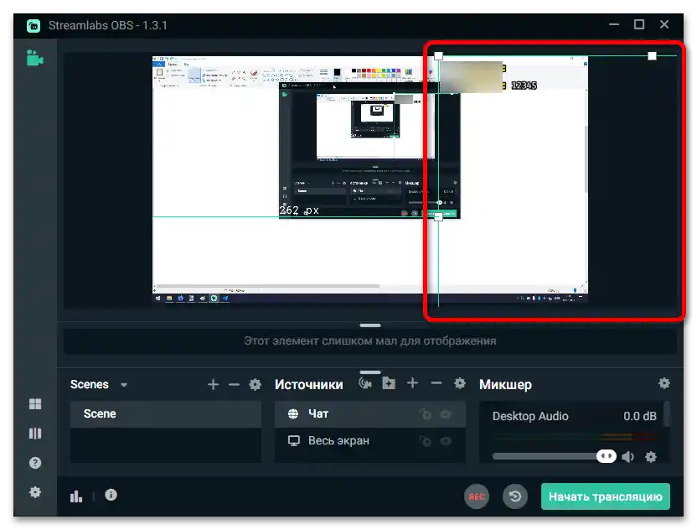The width and height of the screenshot is (697, 530).
Task: Expand the Scenes collection dropdown arrow
Action: coord(124,385)
